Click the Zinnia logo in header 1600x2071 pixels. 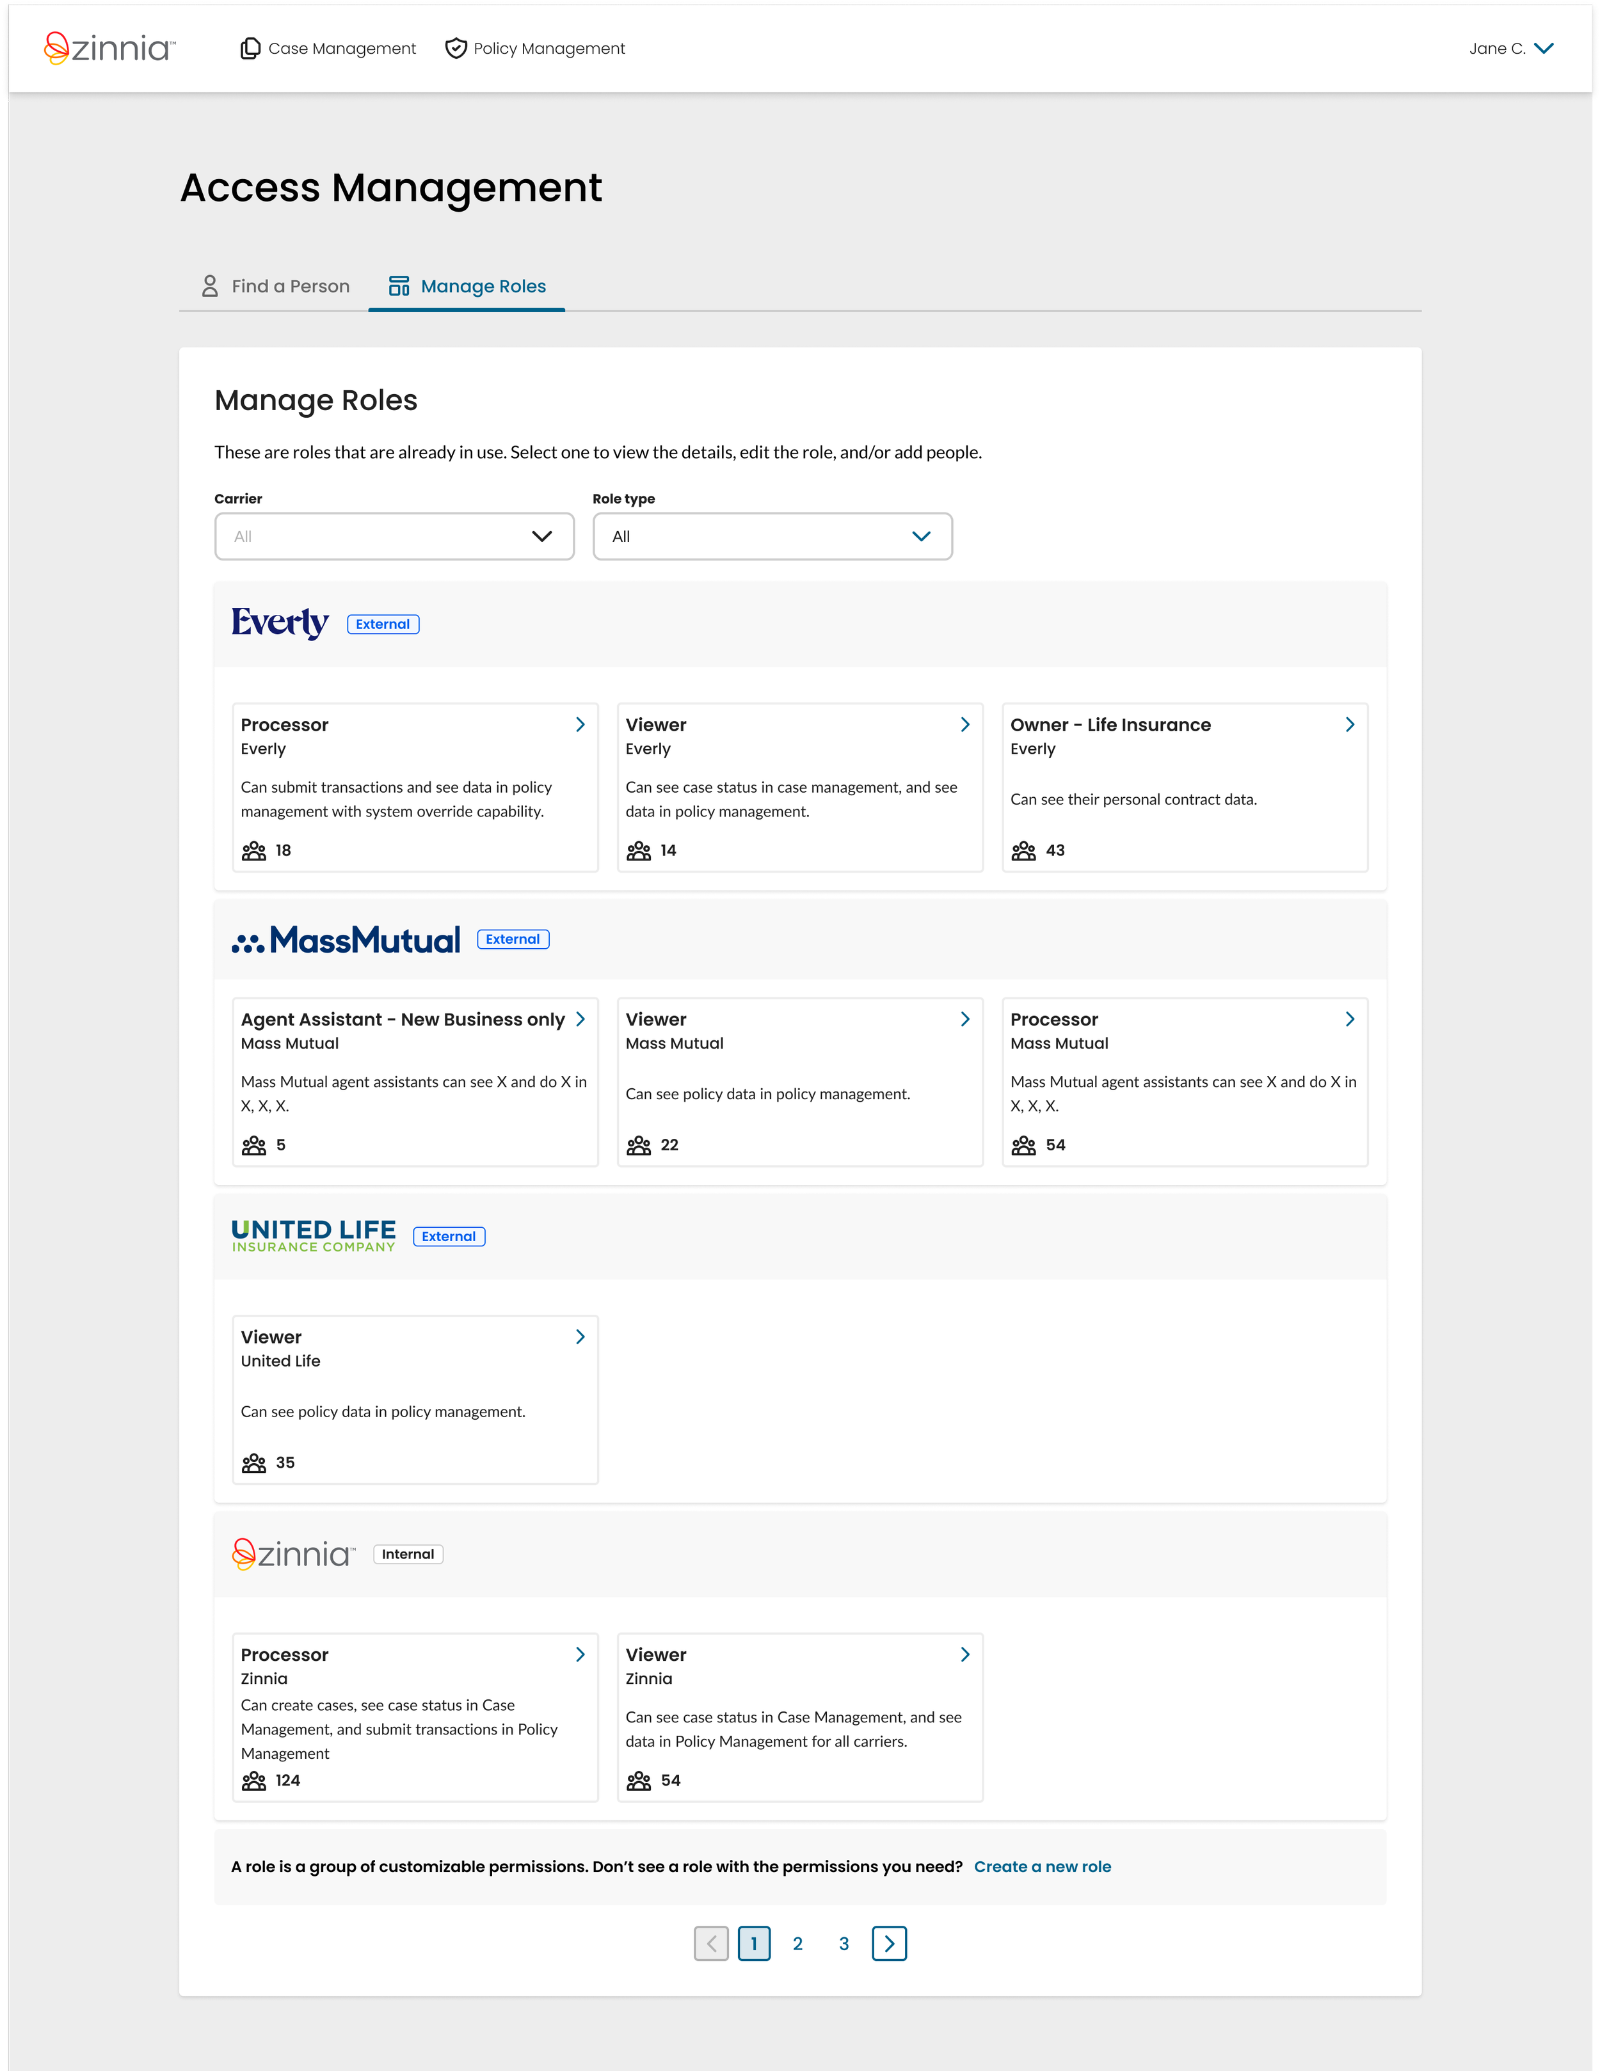109,47
